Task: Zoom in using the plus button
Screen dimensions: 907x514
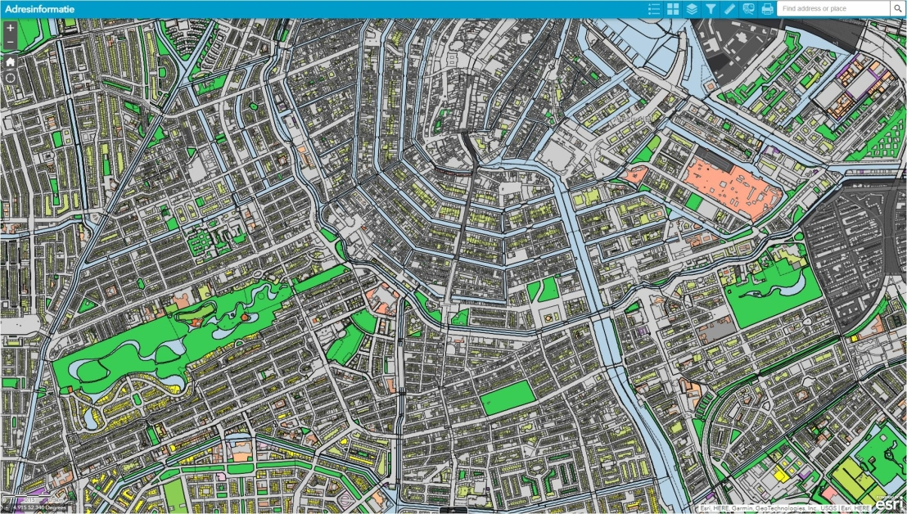Action: click(x=9, y=29)
